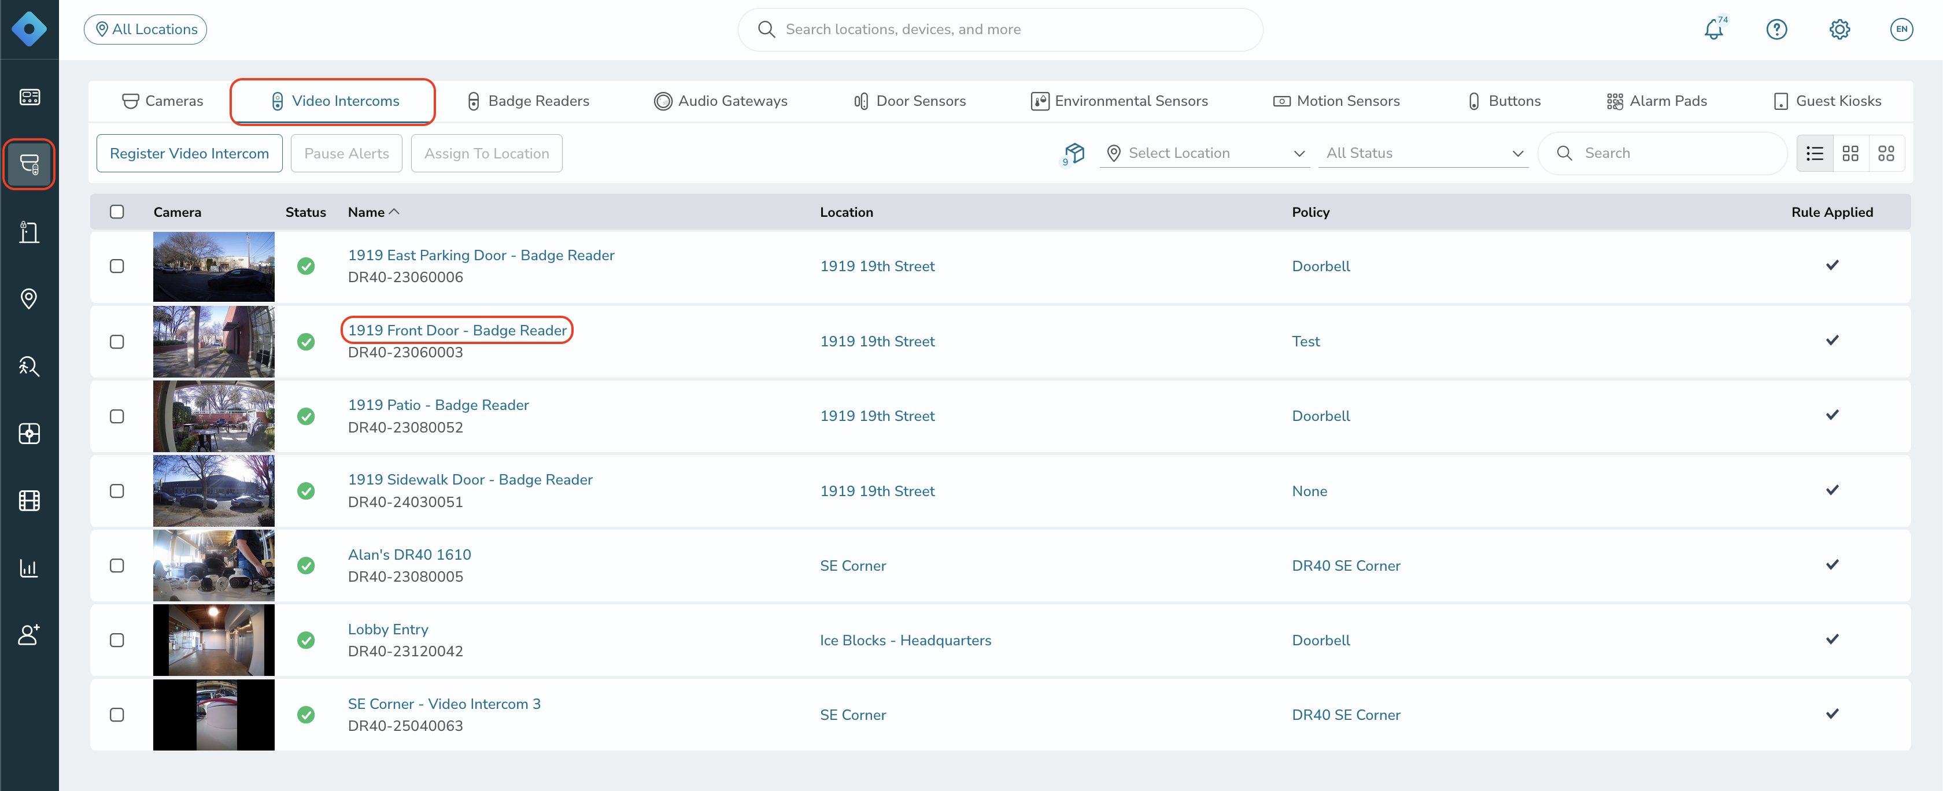Open the notifications bell icon
This screenshot has height=791, width=1943.
pos(1713,29)
